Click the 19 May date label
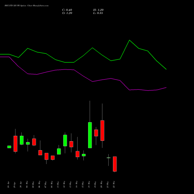 coord(95,184)
